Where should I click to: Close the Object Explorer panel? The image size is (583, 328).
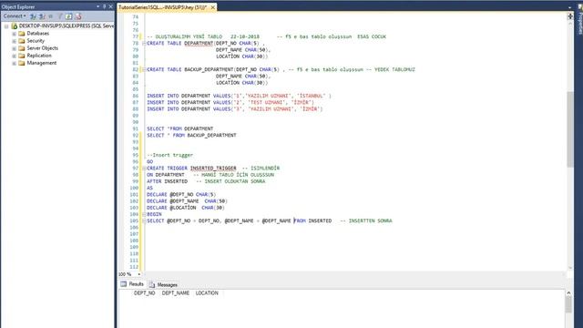tap(110, 6)
